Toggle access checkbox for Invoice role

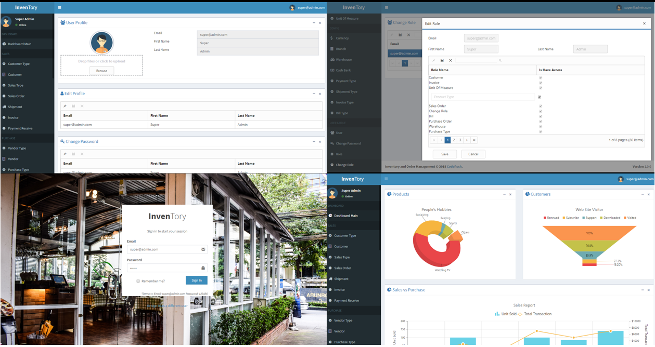[x=541, y=83]
